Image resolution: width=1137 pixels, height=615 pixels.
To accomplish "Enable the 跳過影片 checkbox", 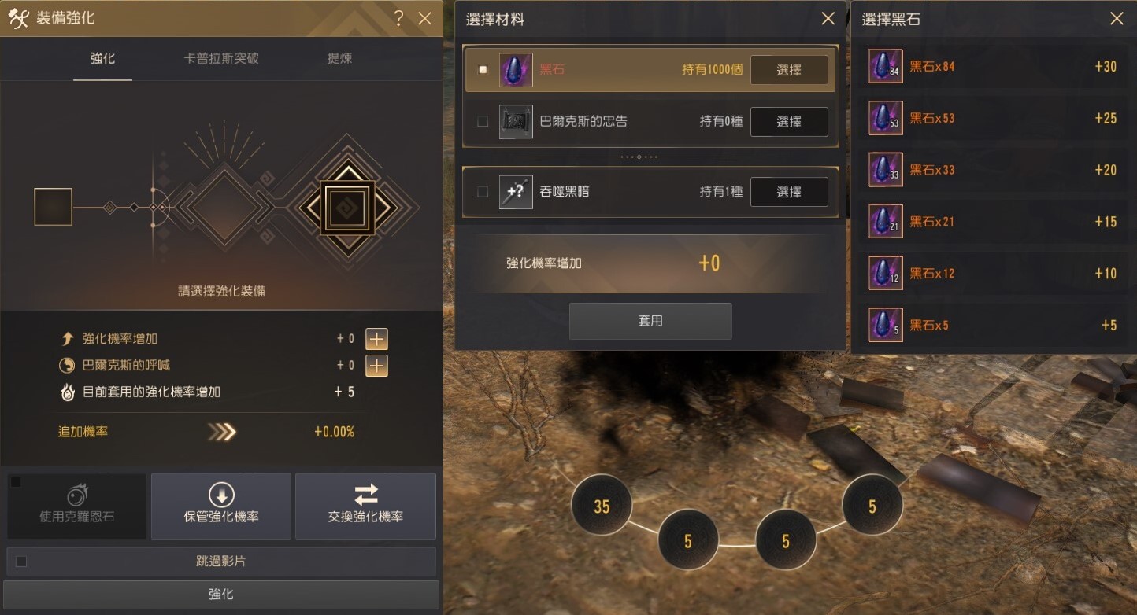I will 21,562.
